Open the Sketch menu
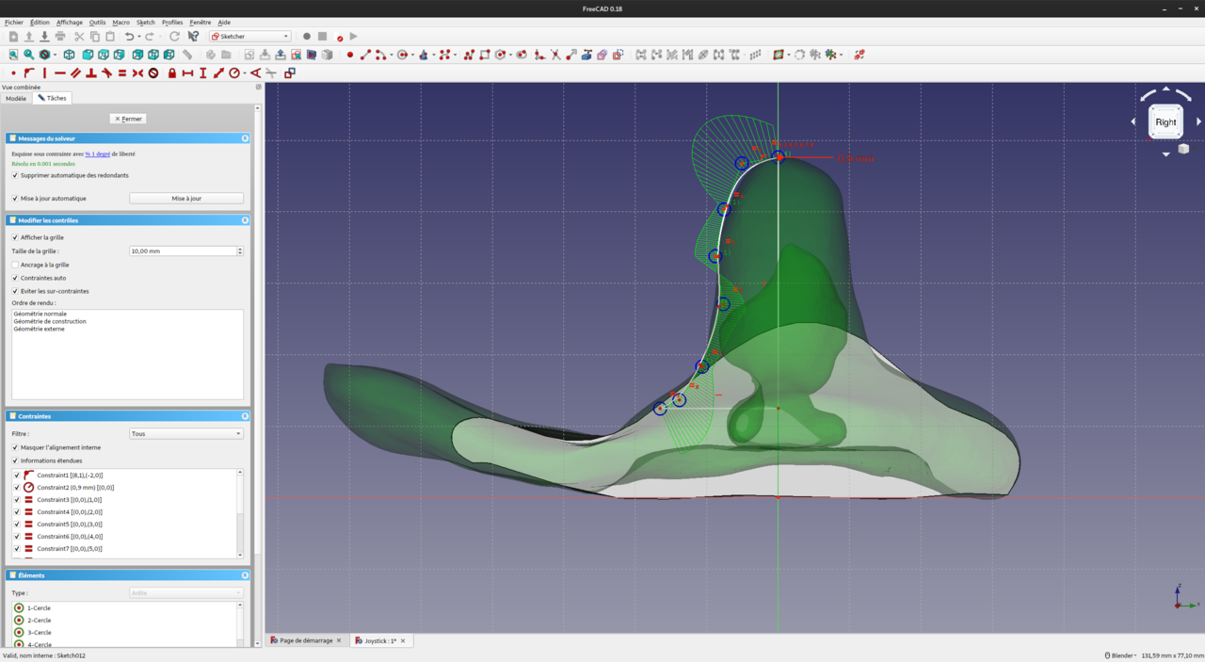This screenshot has height=662, width=1205. coord(146,22)
